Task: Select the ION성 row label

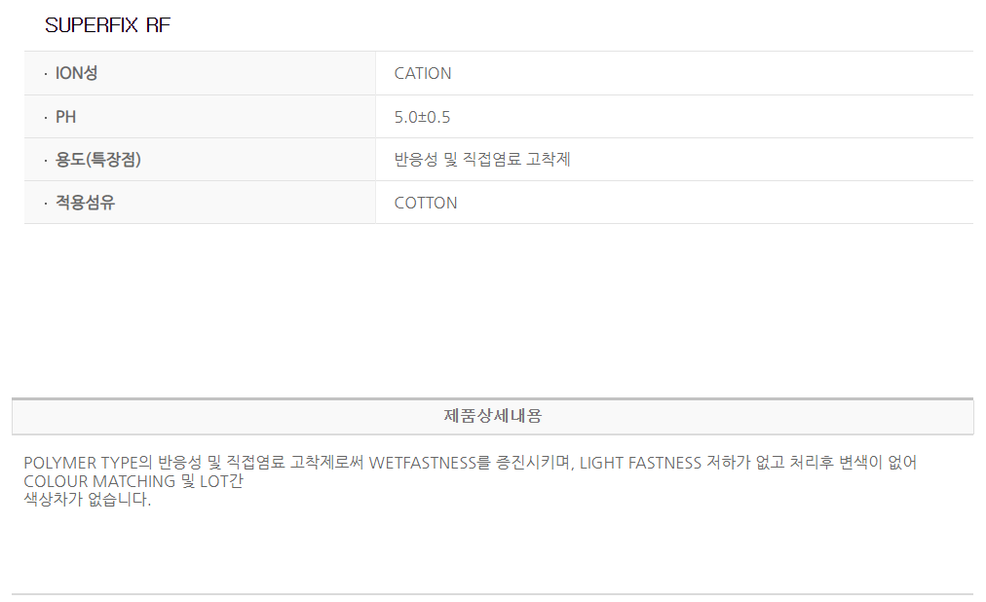Action: click(77, 73)
